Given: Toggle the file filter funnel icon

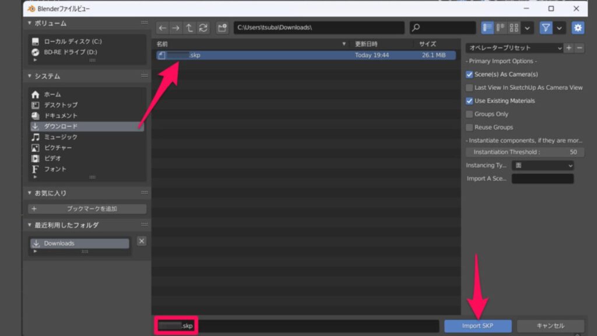Looking at the screenshot, I should (546, 27).
